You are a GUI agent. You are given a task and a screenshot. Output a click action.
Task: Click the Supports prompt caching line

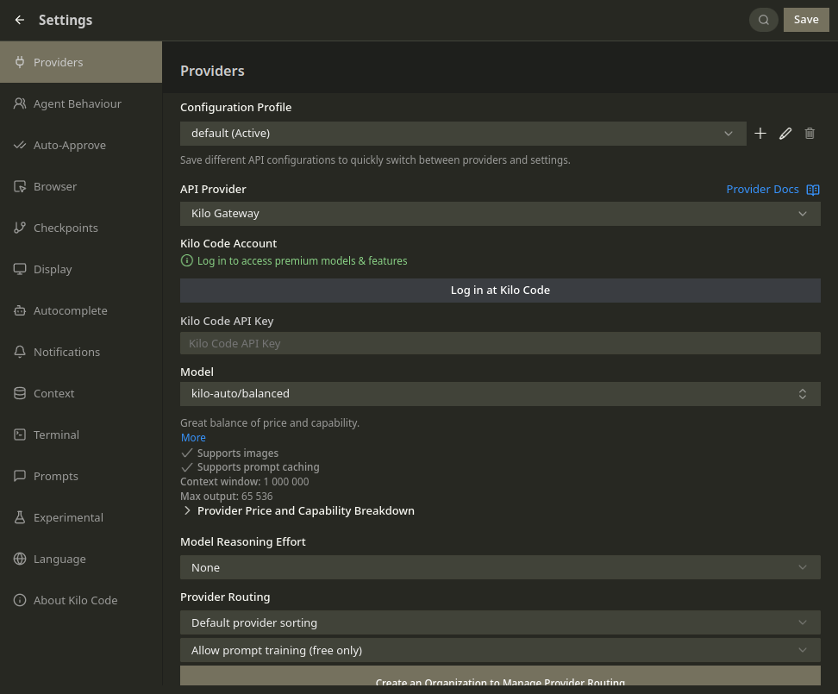[x=250, y=467]
